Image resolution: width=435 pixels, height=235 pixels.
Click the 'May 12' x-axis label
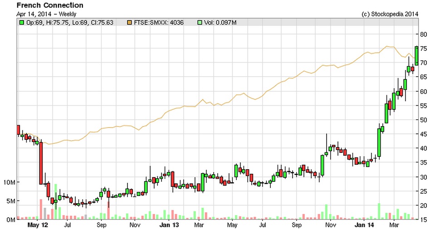pyautogui.click(x=38, y=225)
